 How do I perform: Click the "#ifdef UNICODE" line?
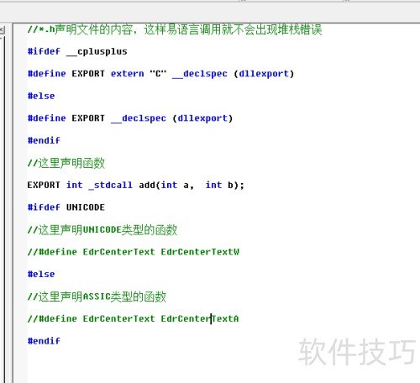(x=66, y=207)
